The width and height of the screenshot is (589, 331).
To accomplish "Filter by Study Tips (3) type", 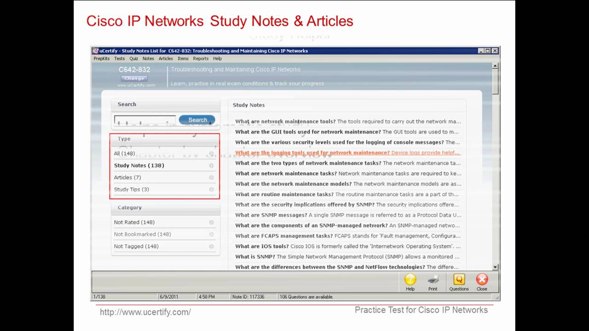I will (x=164, y=189).
